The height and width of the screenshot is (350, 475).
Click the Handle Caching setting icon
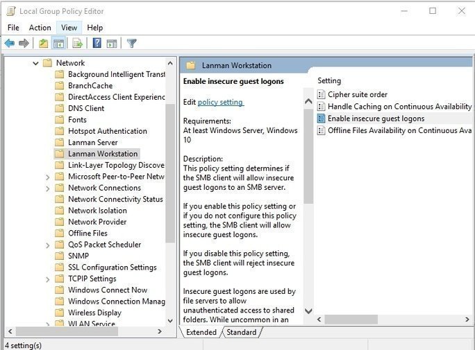pos(321,107)
